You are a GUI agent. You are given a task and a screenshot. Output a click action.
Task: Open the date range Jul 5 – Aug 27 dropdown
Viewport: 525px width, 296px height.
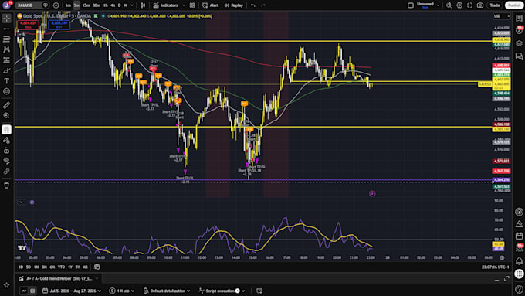pos(72,291)
